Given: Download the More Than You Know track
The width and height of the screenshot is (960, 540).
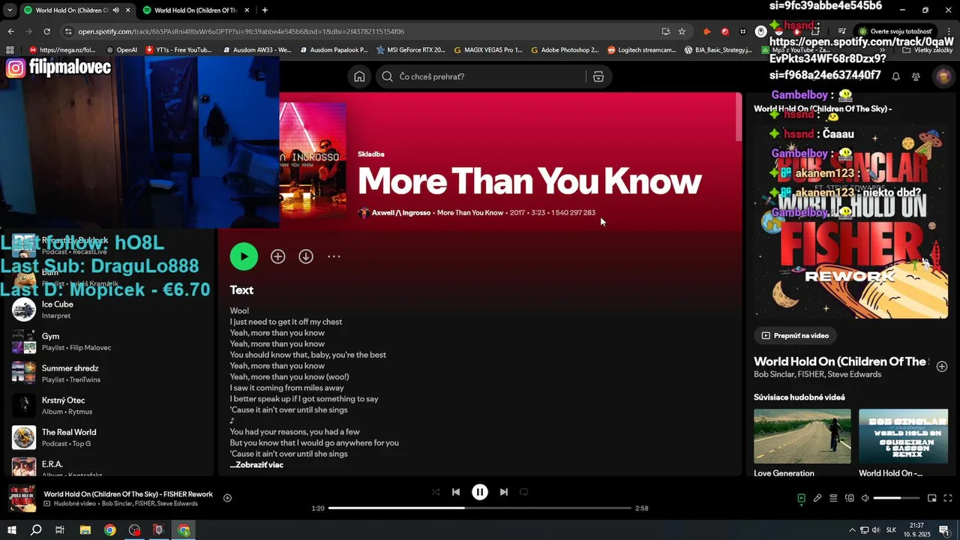Looking at the screenshot, I should click(306, 256).
